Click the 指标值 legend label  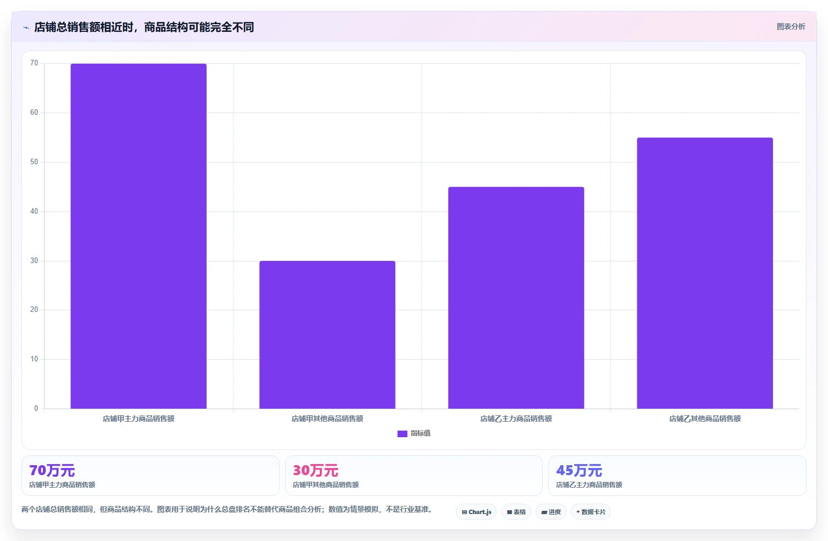click(x=420, y=433)
